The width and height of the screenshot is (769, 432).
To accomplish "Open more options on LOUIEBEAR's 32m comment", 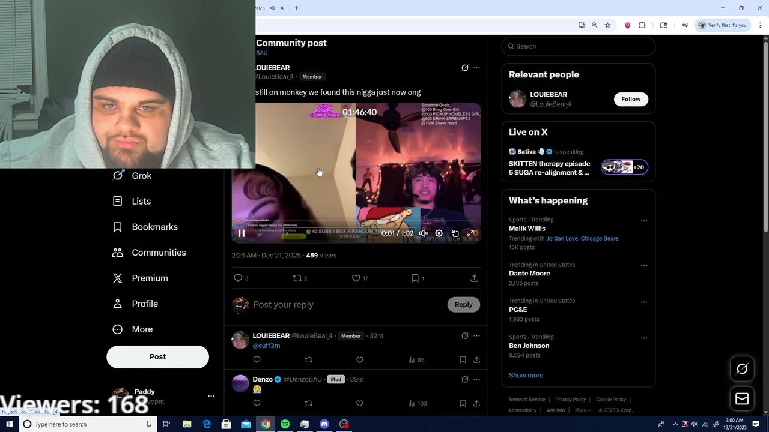I will tap(476, 336).
